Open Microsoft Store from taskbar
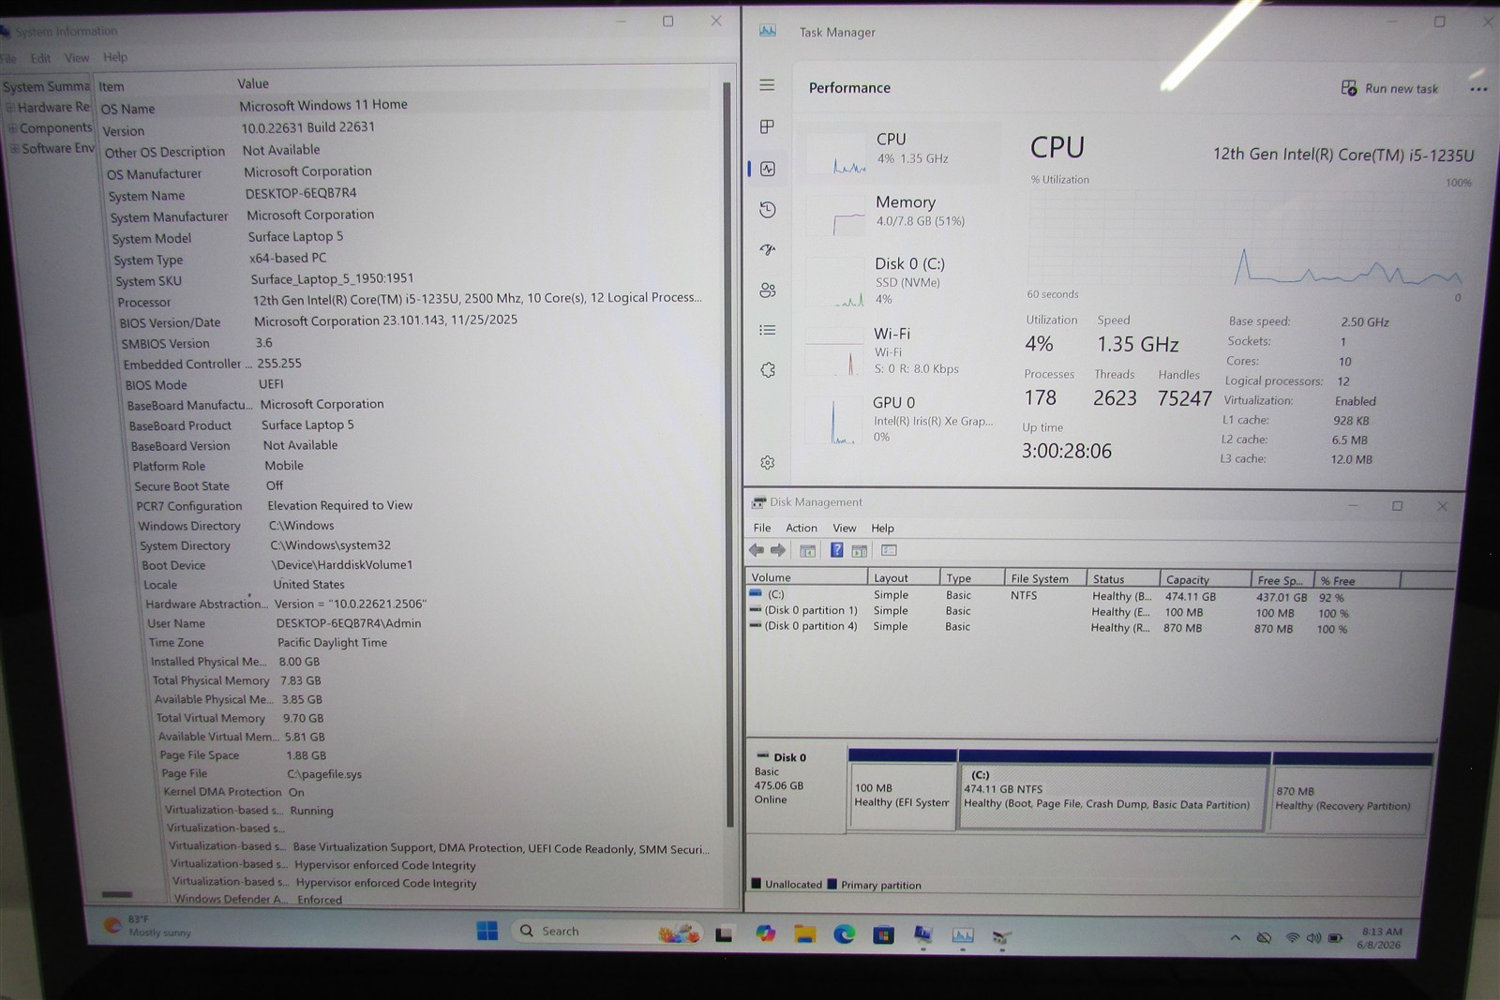The image size is (1500, 1000). [x=883, y=934]
